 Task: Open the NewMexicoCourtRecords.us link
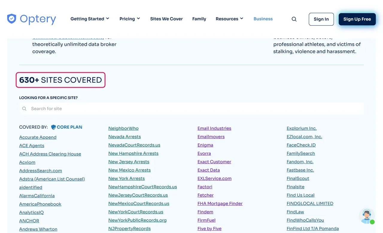[139, 203]
